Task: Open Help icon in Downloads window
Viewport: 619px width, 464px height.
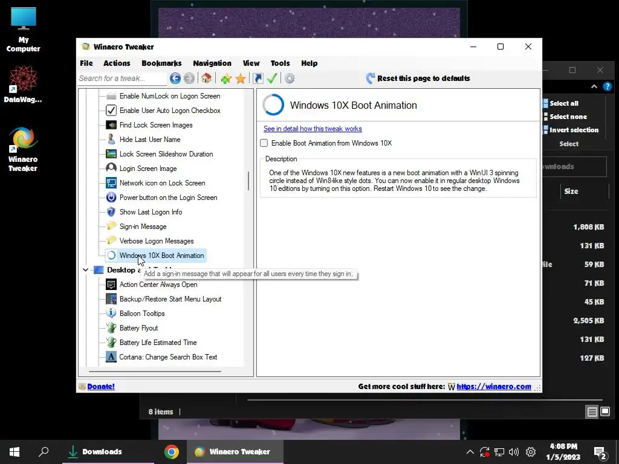Action: coord(608,86)
